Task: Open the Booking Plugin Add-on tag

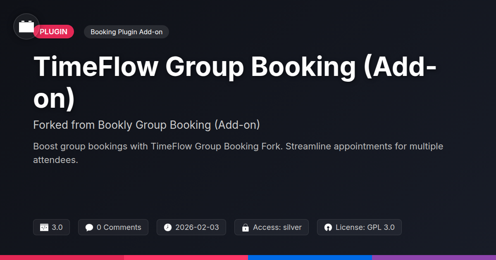Action: [126, 32]
